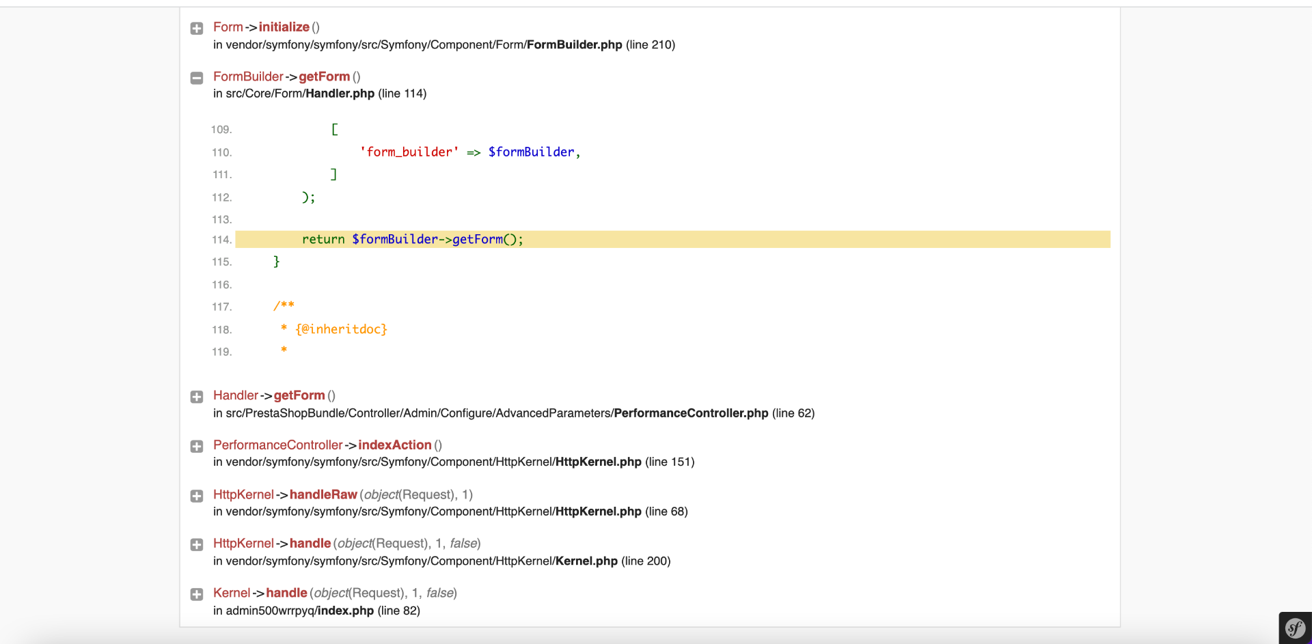Click the Handler.php (line 114) file path
The image size is (1312, 644).
[x=320, y=94]
